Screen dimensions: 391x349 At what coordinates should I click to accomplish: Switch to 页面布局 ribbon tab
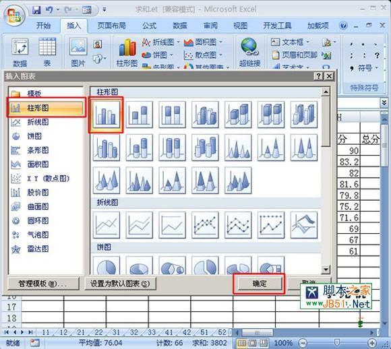coord(111,26)
